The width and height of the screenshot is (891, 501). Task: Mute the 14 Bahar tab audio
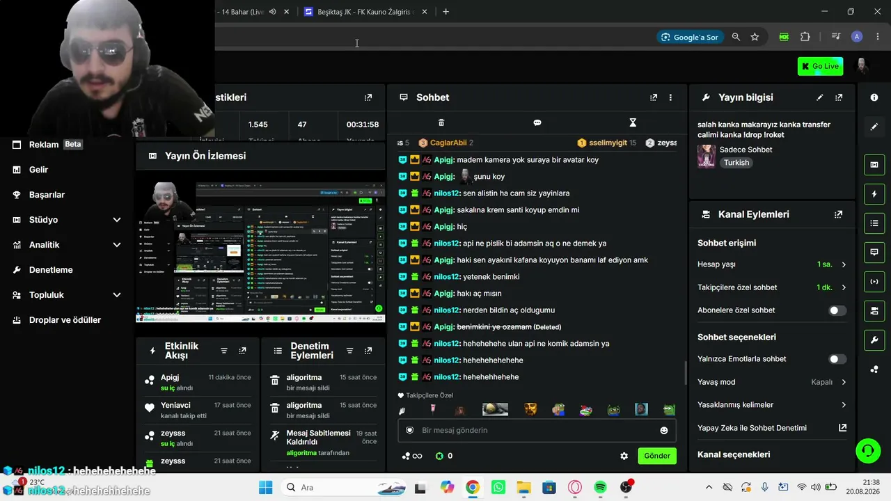point(272,12)
